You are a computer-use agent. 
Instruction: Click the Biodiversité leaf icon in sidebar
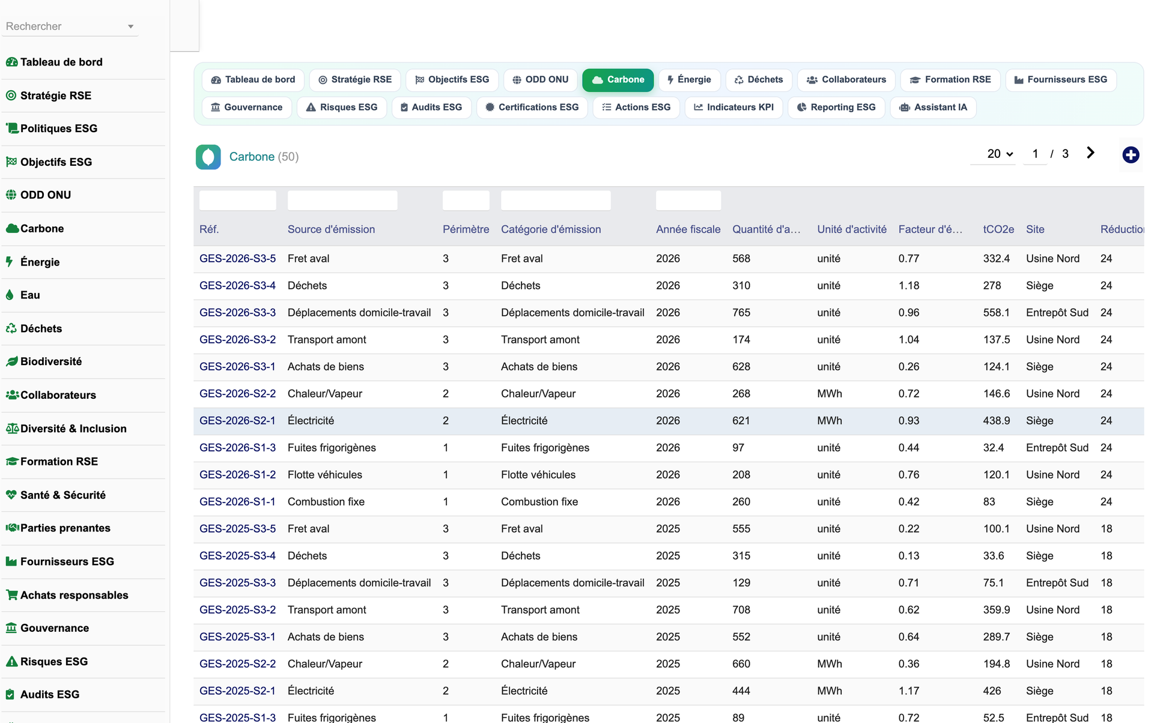coord(11,361)
